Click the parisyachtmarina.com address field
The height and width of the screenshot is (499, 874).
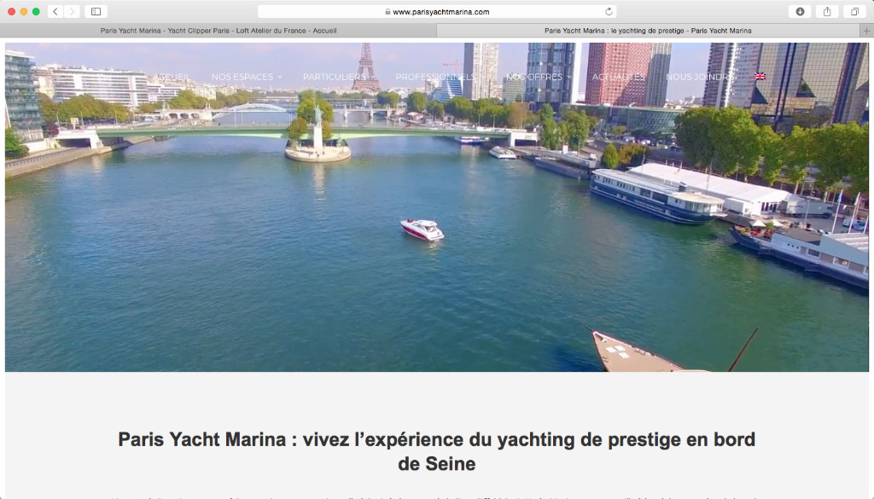click(437, 11)
